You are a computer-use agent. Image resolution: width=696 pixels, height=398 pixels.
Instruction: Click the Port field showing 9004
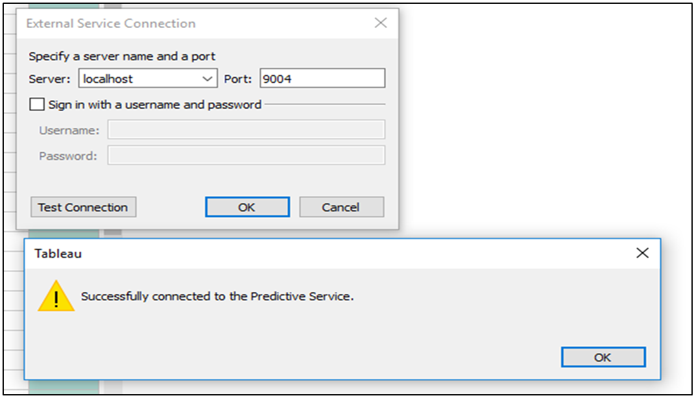click(322, 79)
